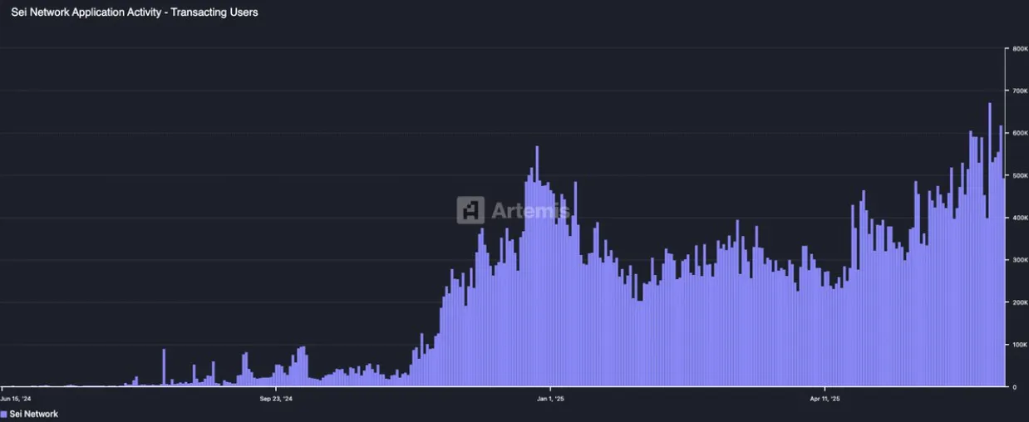Click the tallest bar near chart's right end
1029x422 pixels.
tap(990, 245)
